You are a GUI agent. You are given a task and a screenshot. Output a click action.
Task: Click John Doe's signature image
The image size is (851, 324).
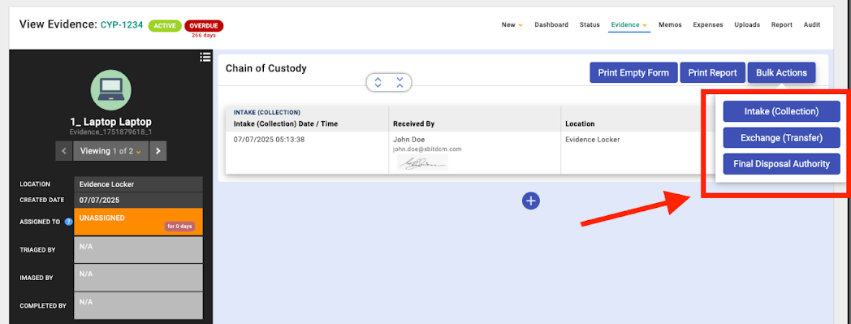click(423, 162)
